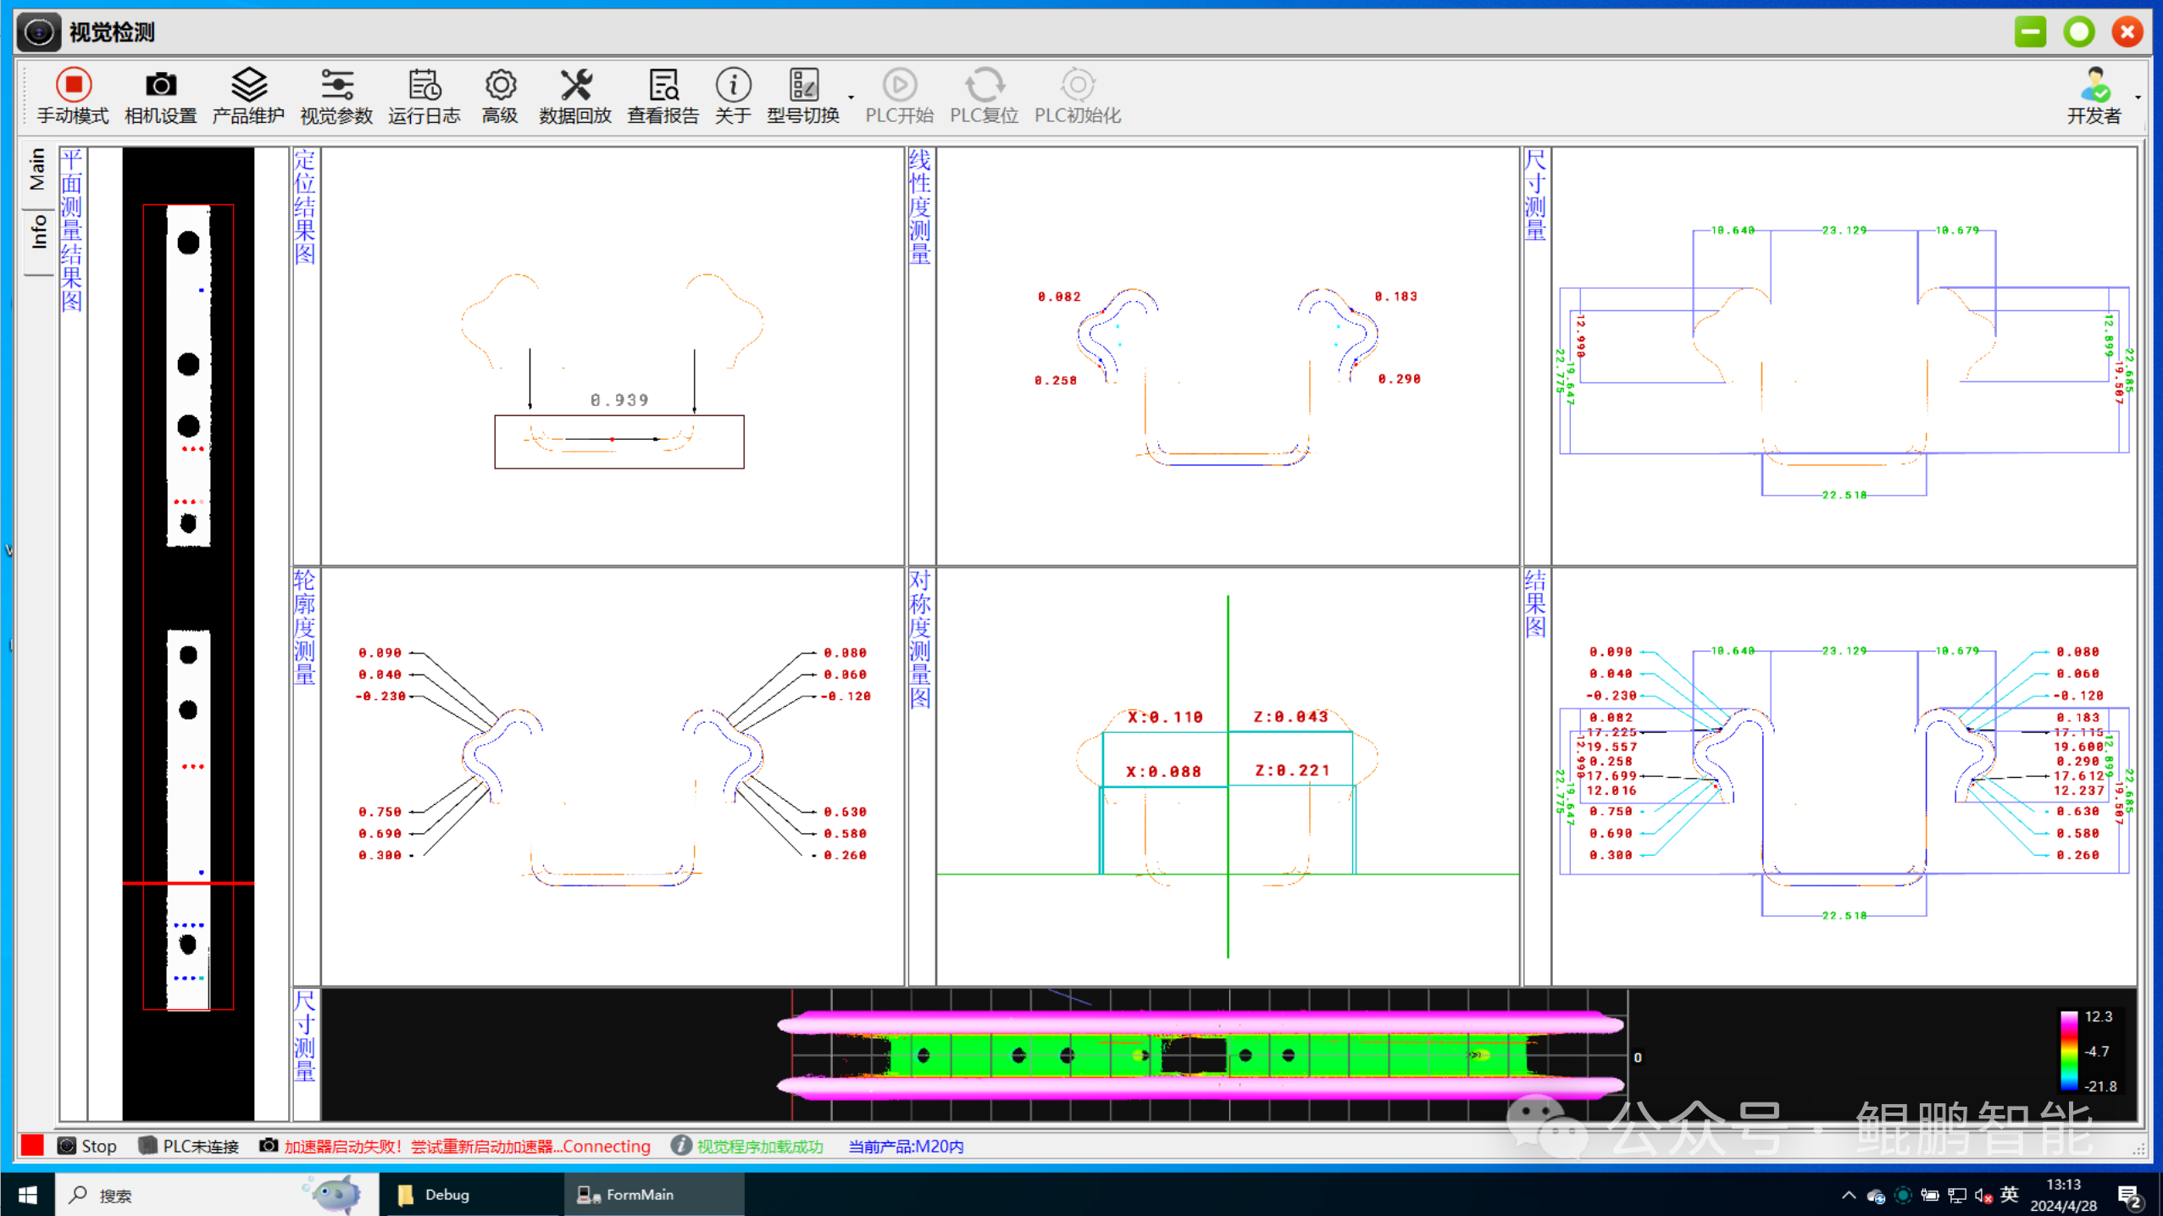The width and height of the screenshot is (2163, 1216).
Task: Open 查看报告 view report
Action: tap(663, 86)
